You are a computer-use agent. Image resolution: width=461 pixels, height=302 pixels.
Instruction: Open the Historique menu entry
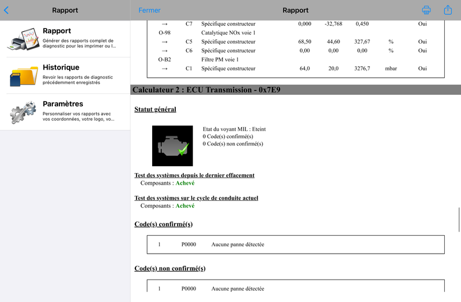[65, 75]
